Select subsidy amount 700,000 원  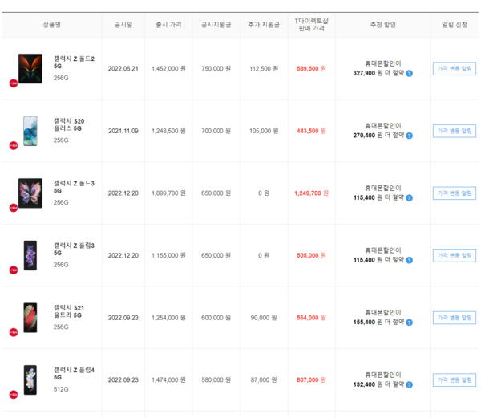point(216,131)
